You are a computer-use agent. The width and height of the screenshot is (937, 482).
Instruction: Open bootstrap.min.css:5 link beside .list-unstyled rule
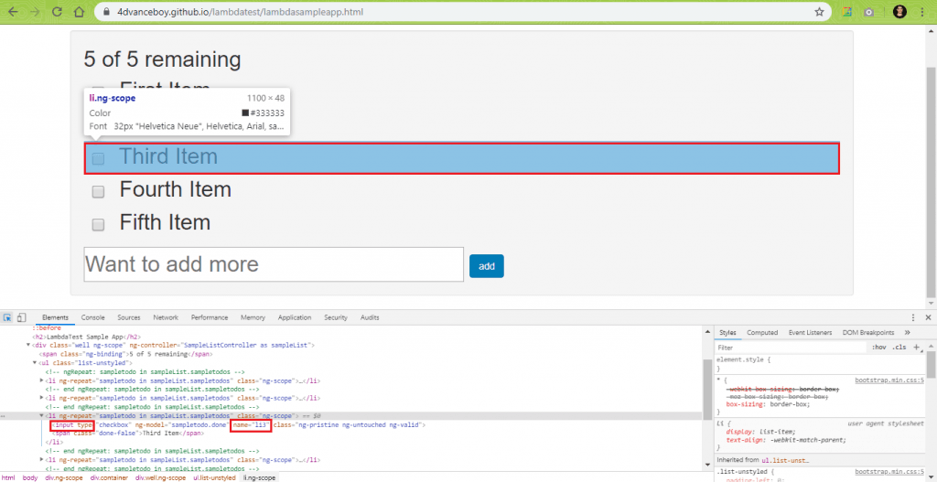pyautogui.click(x=889, y=472)
